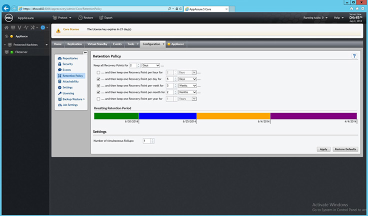The width and height of the screenshot is (368, 216).
Task: Click the Appliance yellow status icon in sidebar
Action: pos(11,36)
